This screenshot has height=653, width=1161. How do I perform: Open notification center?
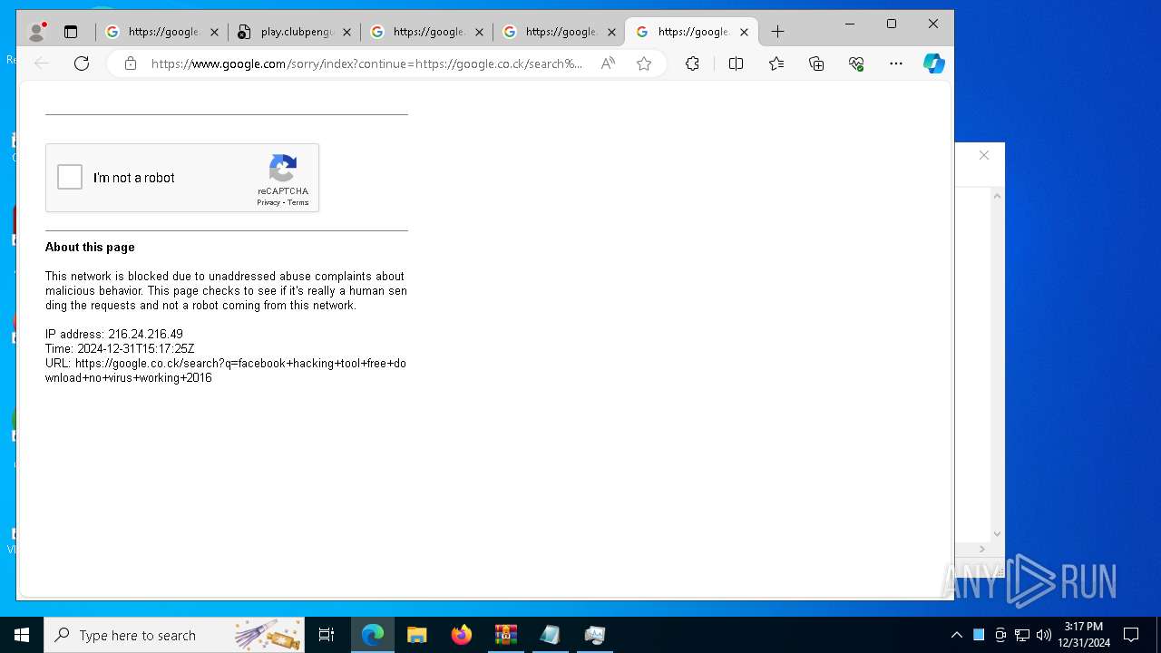[1131, 635]
